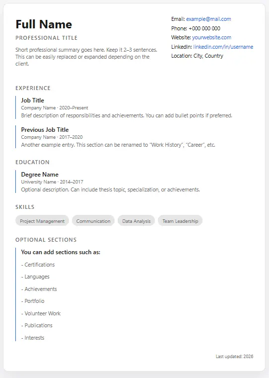The image size is (269, 378).
Task: Click You can add sections such as
Action: coord(61,252)
